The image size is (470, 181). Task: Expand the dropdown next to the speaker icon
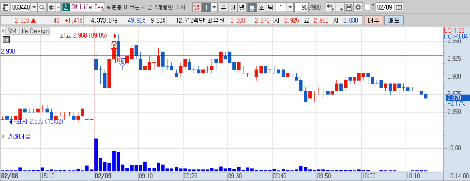(x=58, y=7)
